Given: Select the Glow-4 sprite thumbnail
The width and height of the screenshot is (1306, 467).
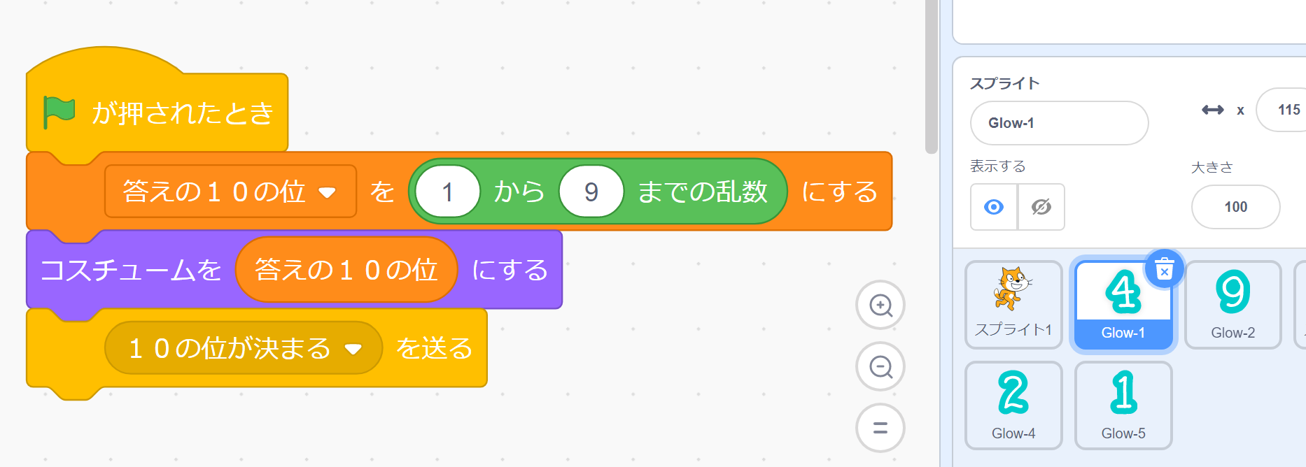Looking at the screenshot, I should 1013,405.
